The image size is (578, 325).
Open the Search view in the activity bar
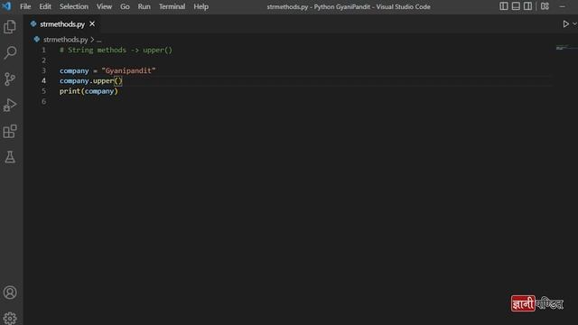(10, 52)
